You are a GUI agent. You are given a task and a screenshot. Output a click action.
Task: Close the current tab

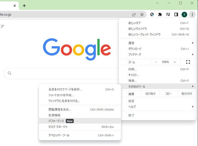point(15,6)
